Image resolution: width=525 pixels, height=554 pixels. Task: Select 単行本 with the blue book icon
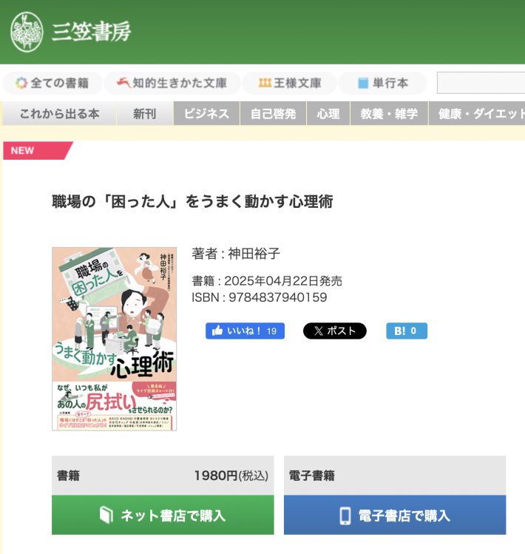383,83
